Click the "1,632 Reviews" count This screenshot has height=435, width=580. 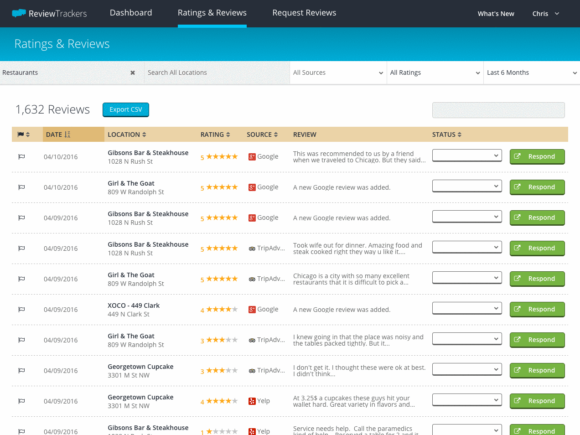(x=52, y=109)
